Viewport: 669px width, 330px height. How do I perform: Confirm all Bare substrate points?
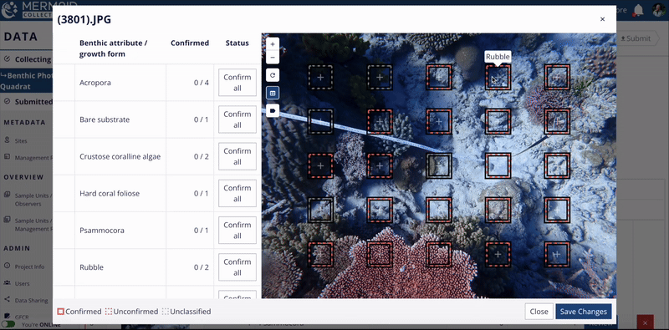pyautogui.click(x=237, y=119)
